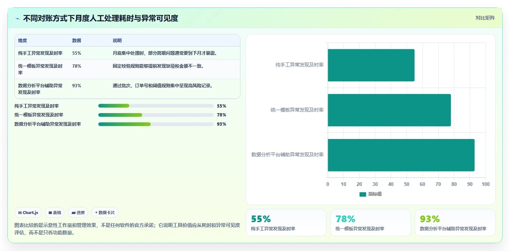Click the 统一模板异常发现及时率 progress bar
The image size is (510, 251).
[x=156, y=115]
